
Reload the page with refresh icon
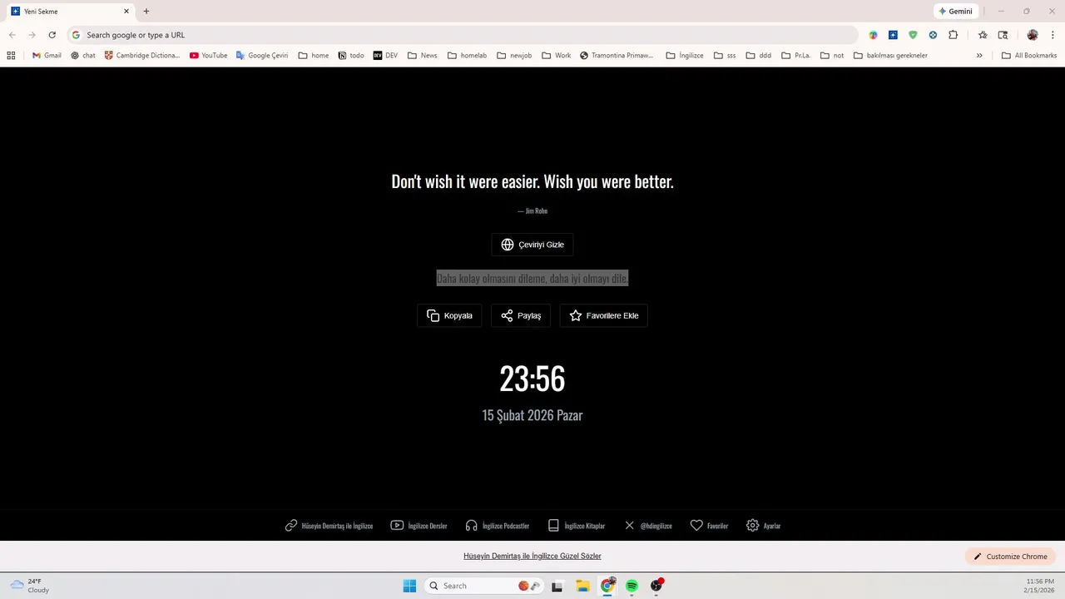[52, 35]
